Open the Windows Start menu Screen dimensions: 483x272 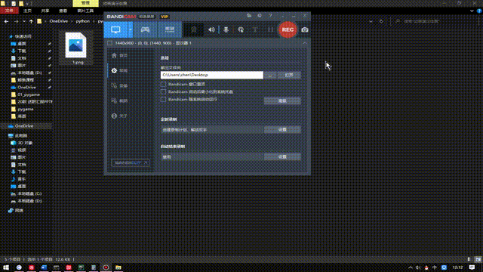point(6,267)
